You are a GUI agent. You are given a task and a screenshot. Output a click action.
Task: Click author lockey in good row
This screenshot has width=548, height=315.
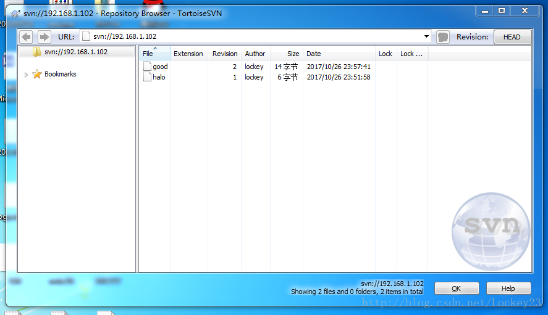pyautogui.click(x=254, y=67)
